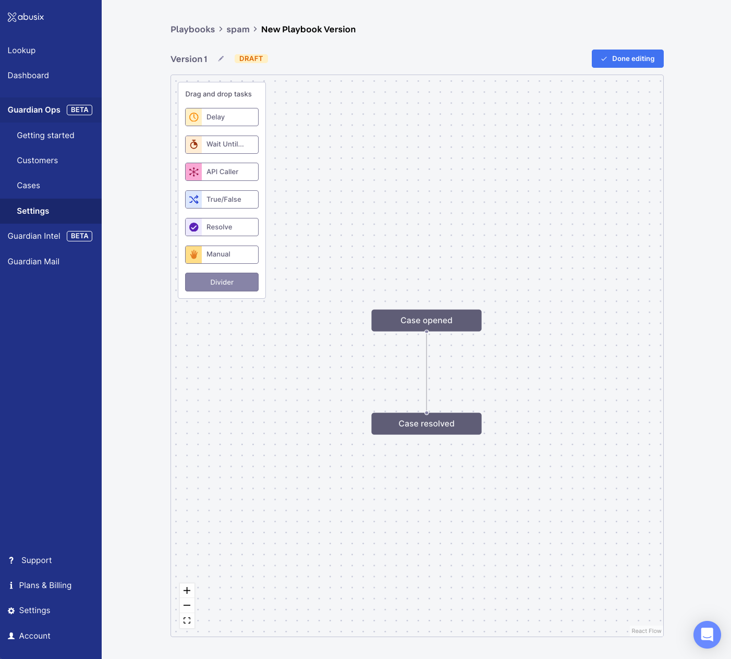Screen dimensions: 731x659
Task: Select the API Caller task icon
Action: pyautogui.click(x=193, y=172)
